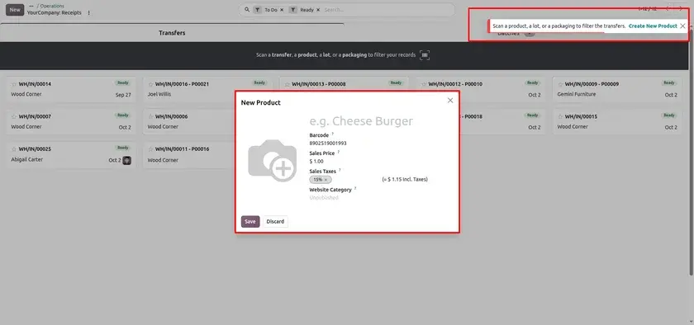Star transfer WH/IN/00007
Screen dimensions: 694x325
click(14, 117)
